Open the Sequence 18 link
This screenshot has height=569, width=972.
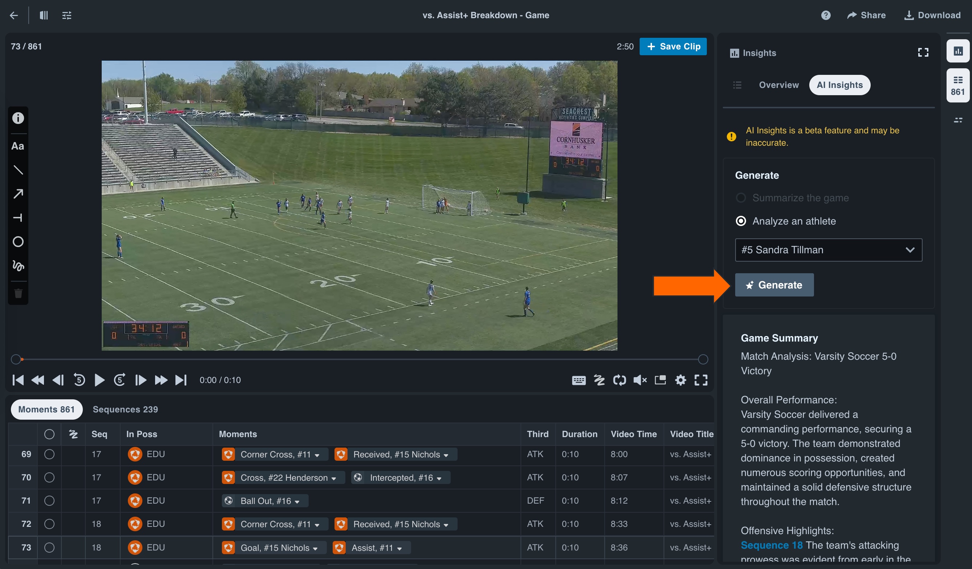[x=771, y=545]
